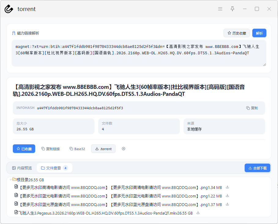Download the 蓝光电影 png file (1.22 MB)

pos(227,196)
